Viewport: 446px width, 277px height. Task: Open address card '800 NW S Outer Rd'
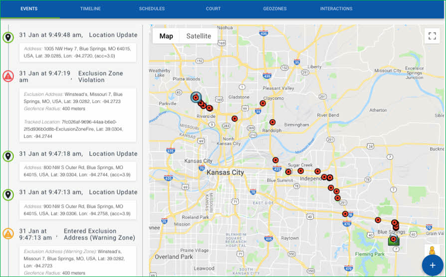78,171
